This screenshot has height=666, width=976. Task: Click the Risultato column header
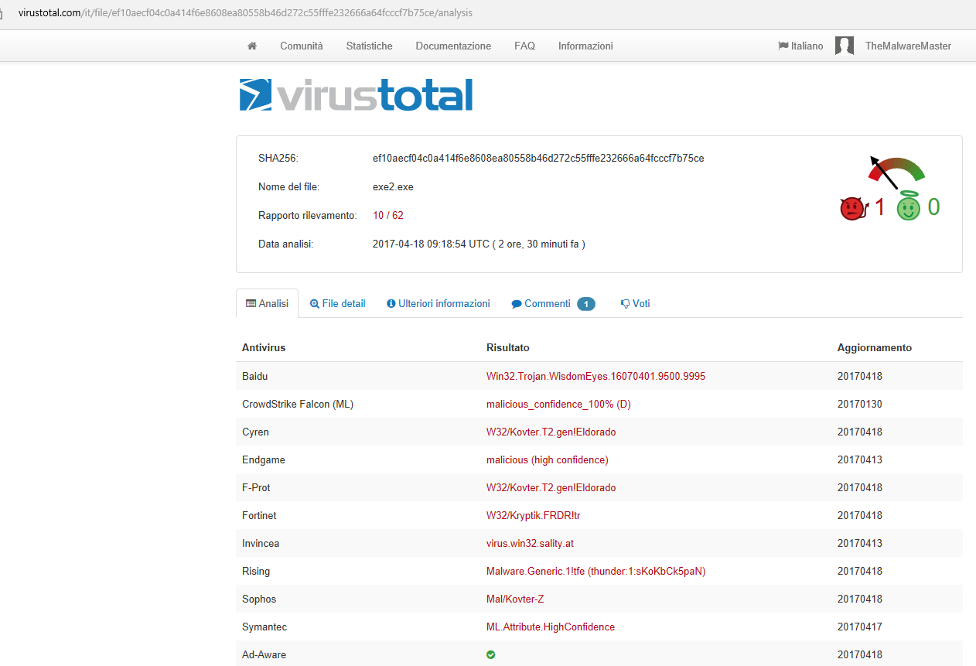508,347
